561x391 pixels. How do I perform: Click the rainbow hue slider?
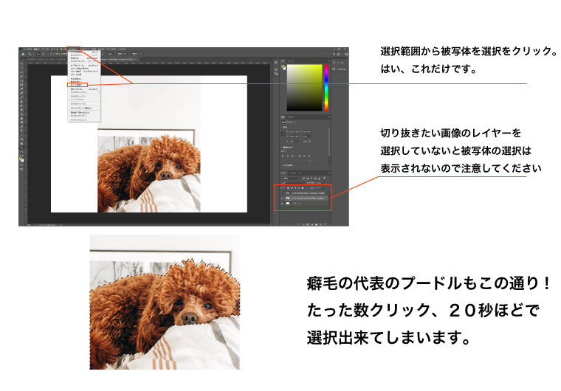[326, 88]
